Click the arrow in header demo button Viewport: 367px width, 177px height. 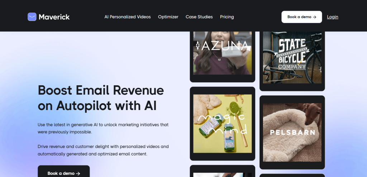coord(315,17)
